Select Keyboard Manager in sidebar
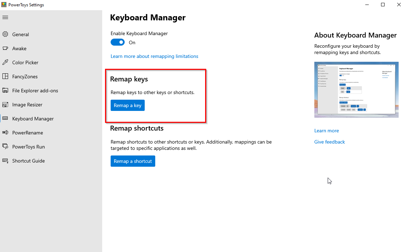406x252 pixels. [x=51, y=119]
